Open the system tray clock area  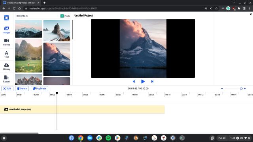pyautogui.click(x=240, y=138)
